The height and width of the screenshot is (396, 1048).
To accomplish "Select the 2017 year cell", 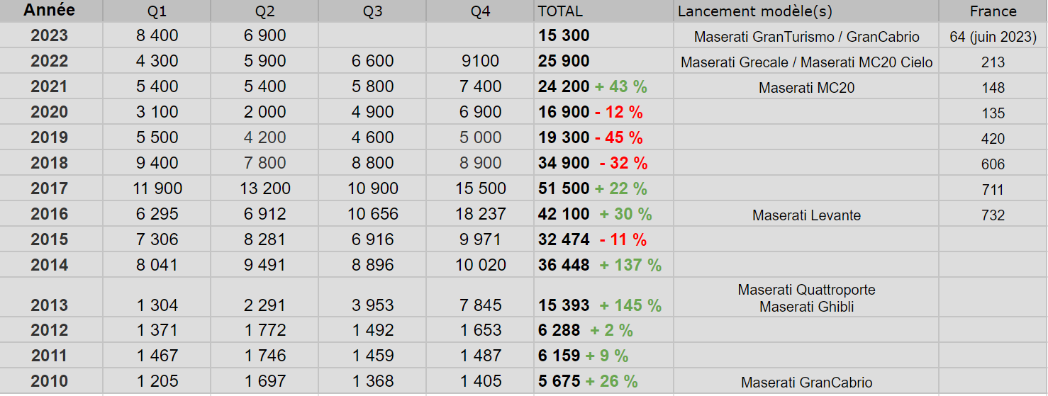I will click(51, 188).
